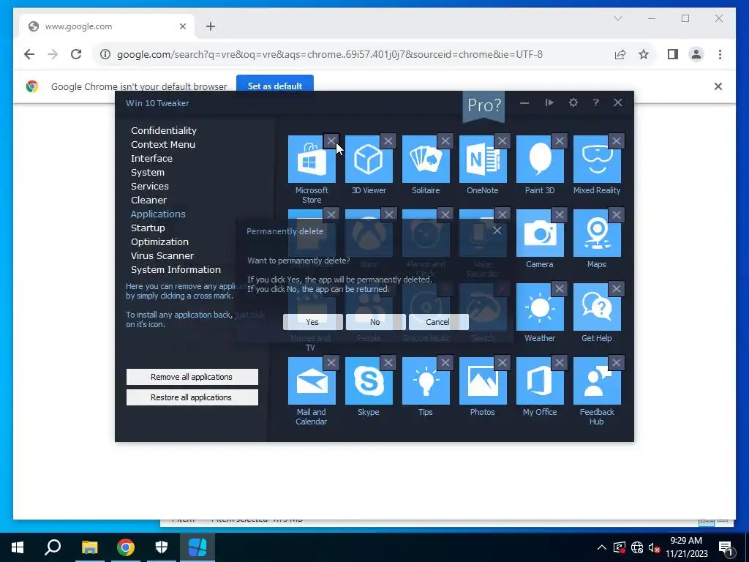This screenshot has width=749, height=562.
Task: Select the Applications section
Action: coord(158,214)
